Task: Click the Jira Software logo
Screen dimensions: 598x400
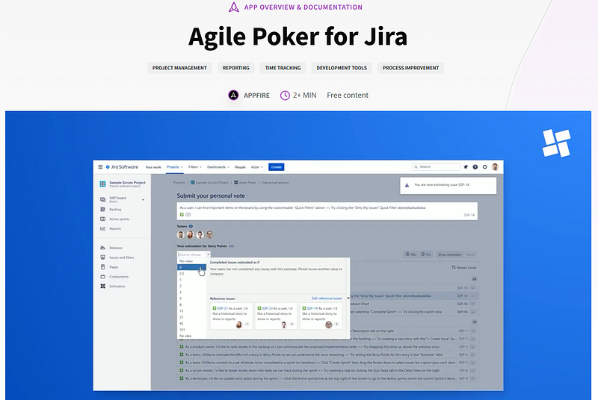Action: 122,166
